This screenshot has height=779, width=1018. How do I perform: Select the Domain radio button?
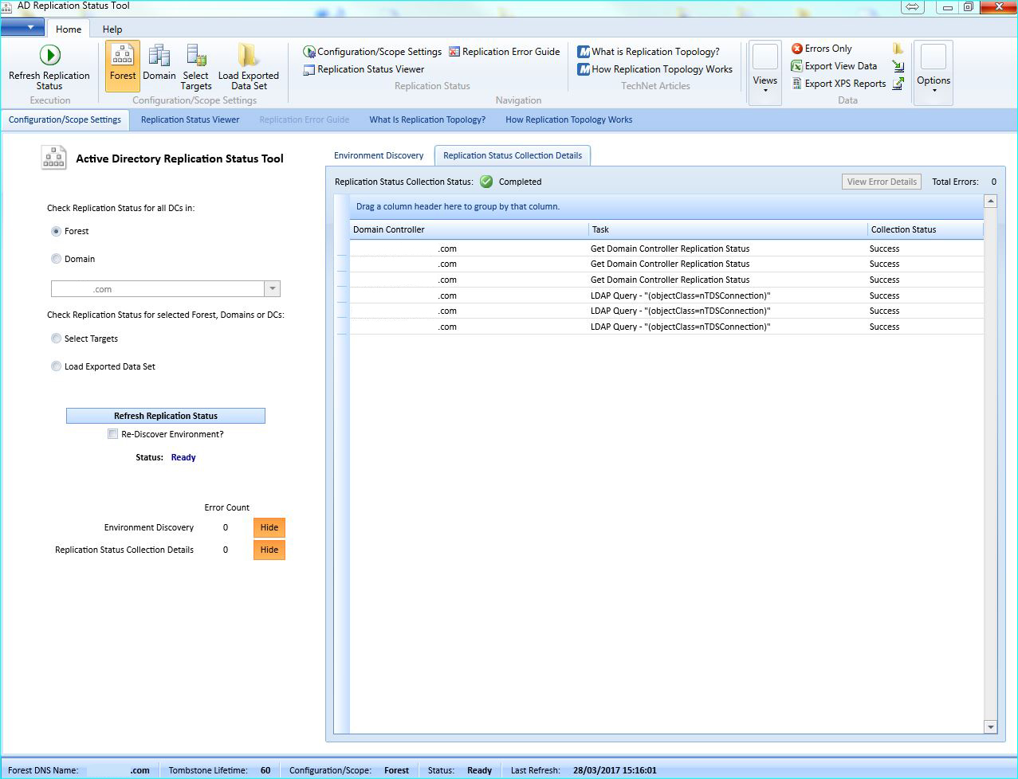(56, 259)
